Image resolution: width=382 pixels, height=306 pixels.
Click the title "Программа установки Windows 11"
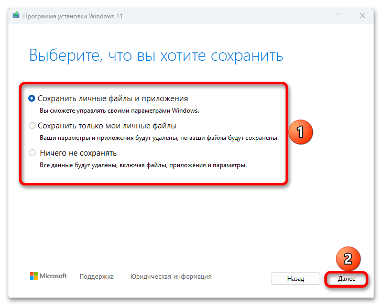73,16
